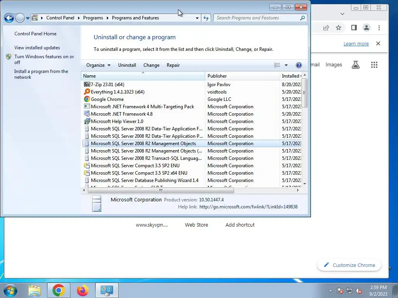Click the Customize Chrome button
398x298 pixels.
point(349,265)
